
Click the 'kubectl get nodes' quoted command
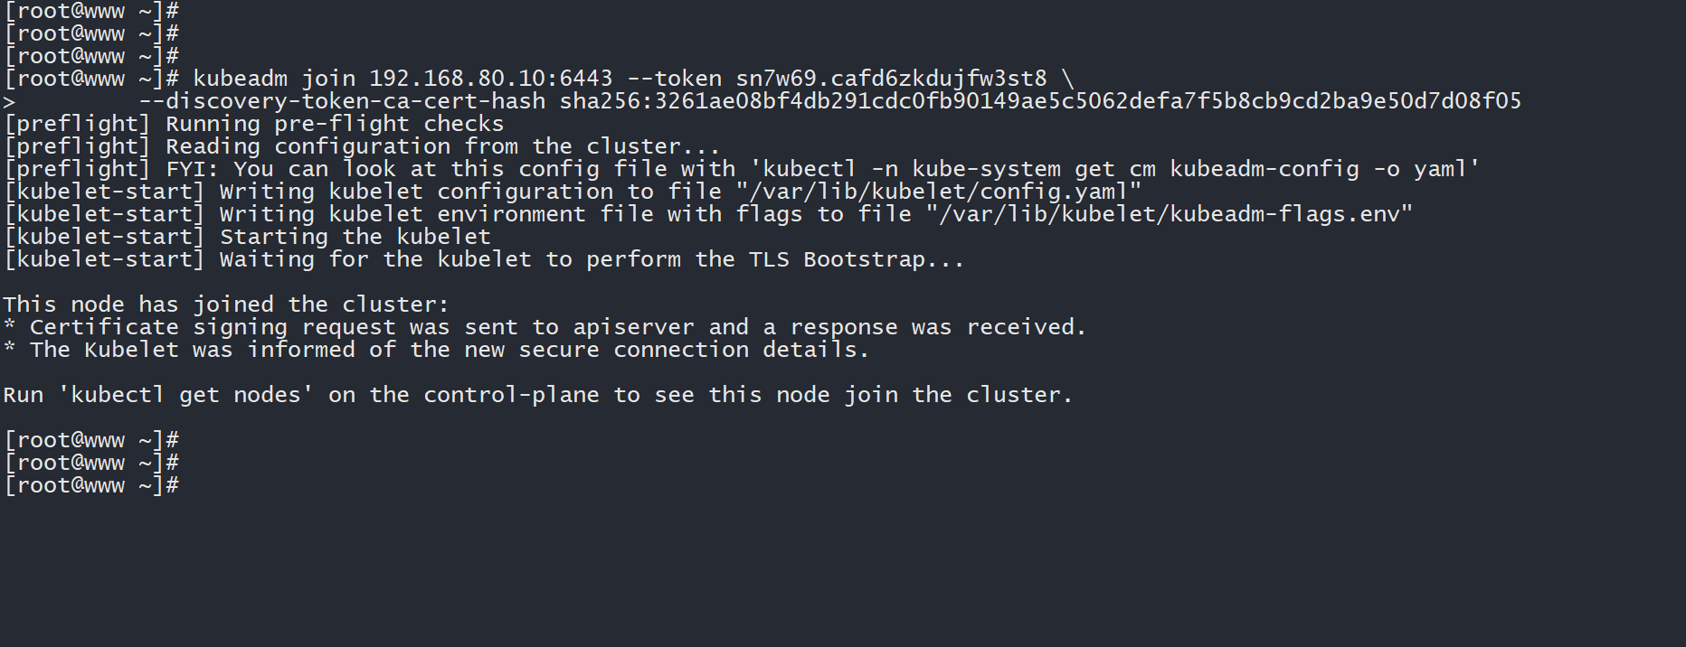point(185,395)
